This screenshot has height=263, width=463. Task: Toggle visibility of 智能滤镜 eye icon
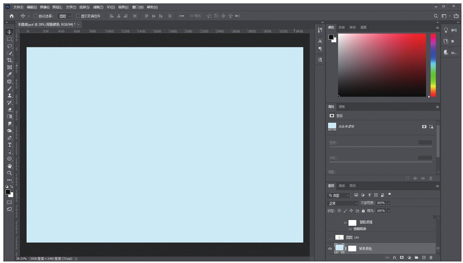[x=345, y=223]
